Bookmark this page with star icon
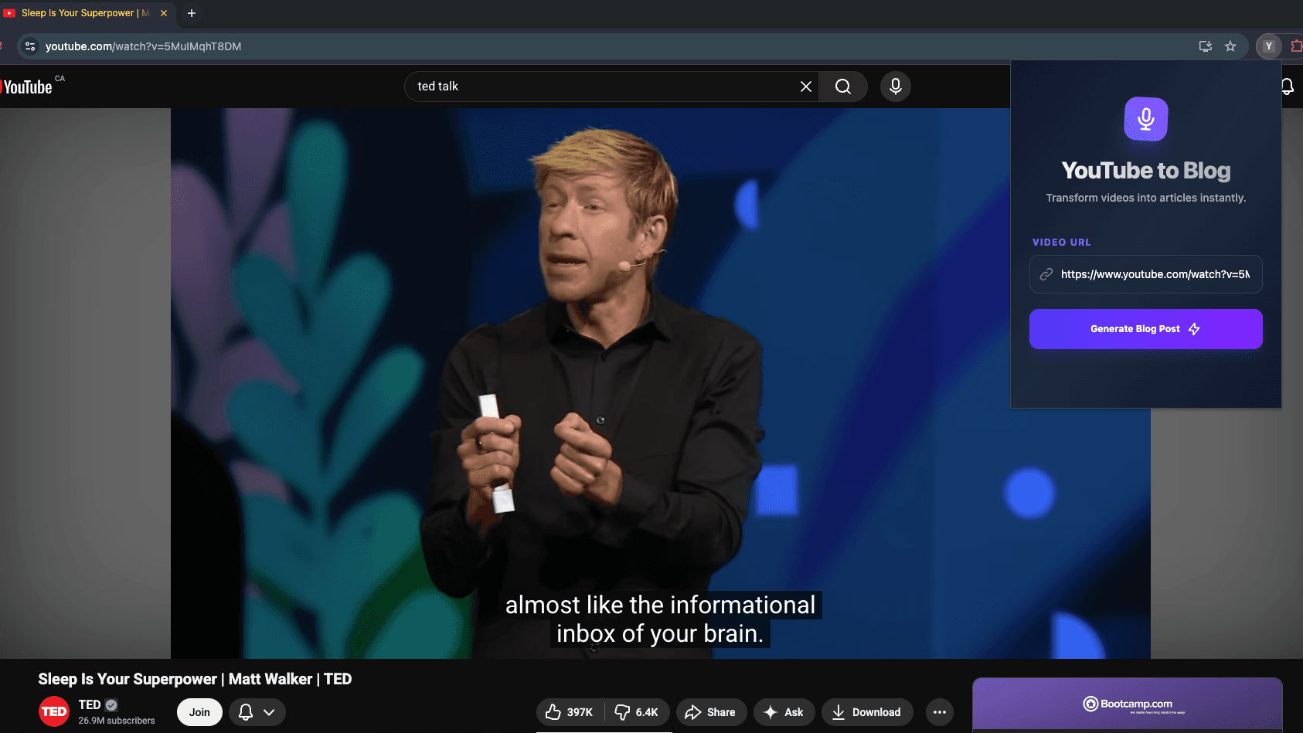 (1230, 46)
